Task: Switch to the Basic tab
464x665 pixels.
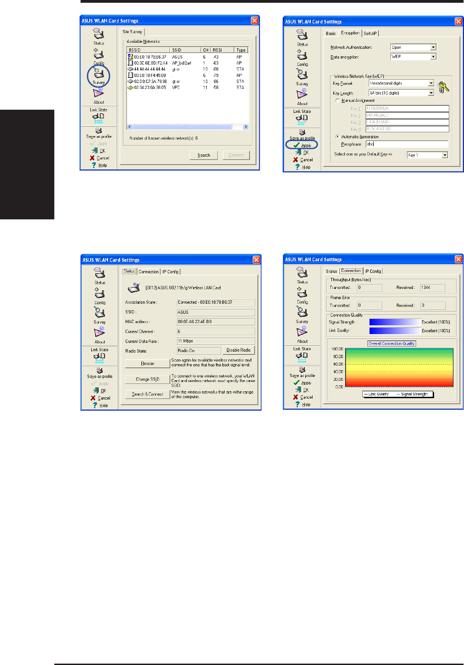Action: (x=331, y=33)
